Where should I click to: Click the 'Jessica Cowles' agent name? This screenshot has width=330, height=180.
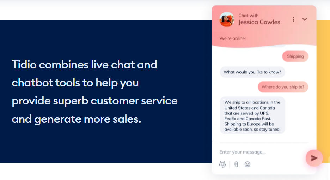tap(259, 22)
